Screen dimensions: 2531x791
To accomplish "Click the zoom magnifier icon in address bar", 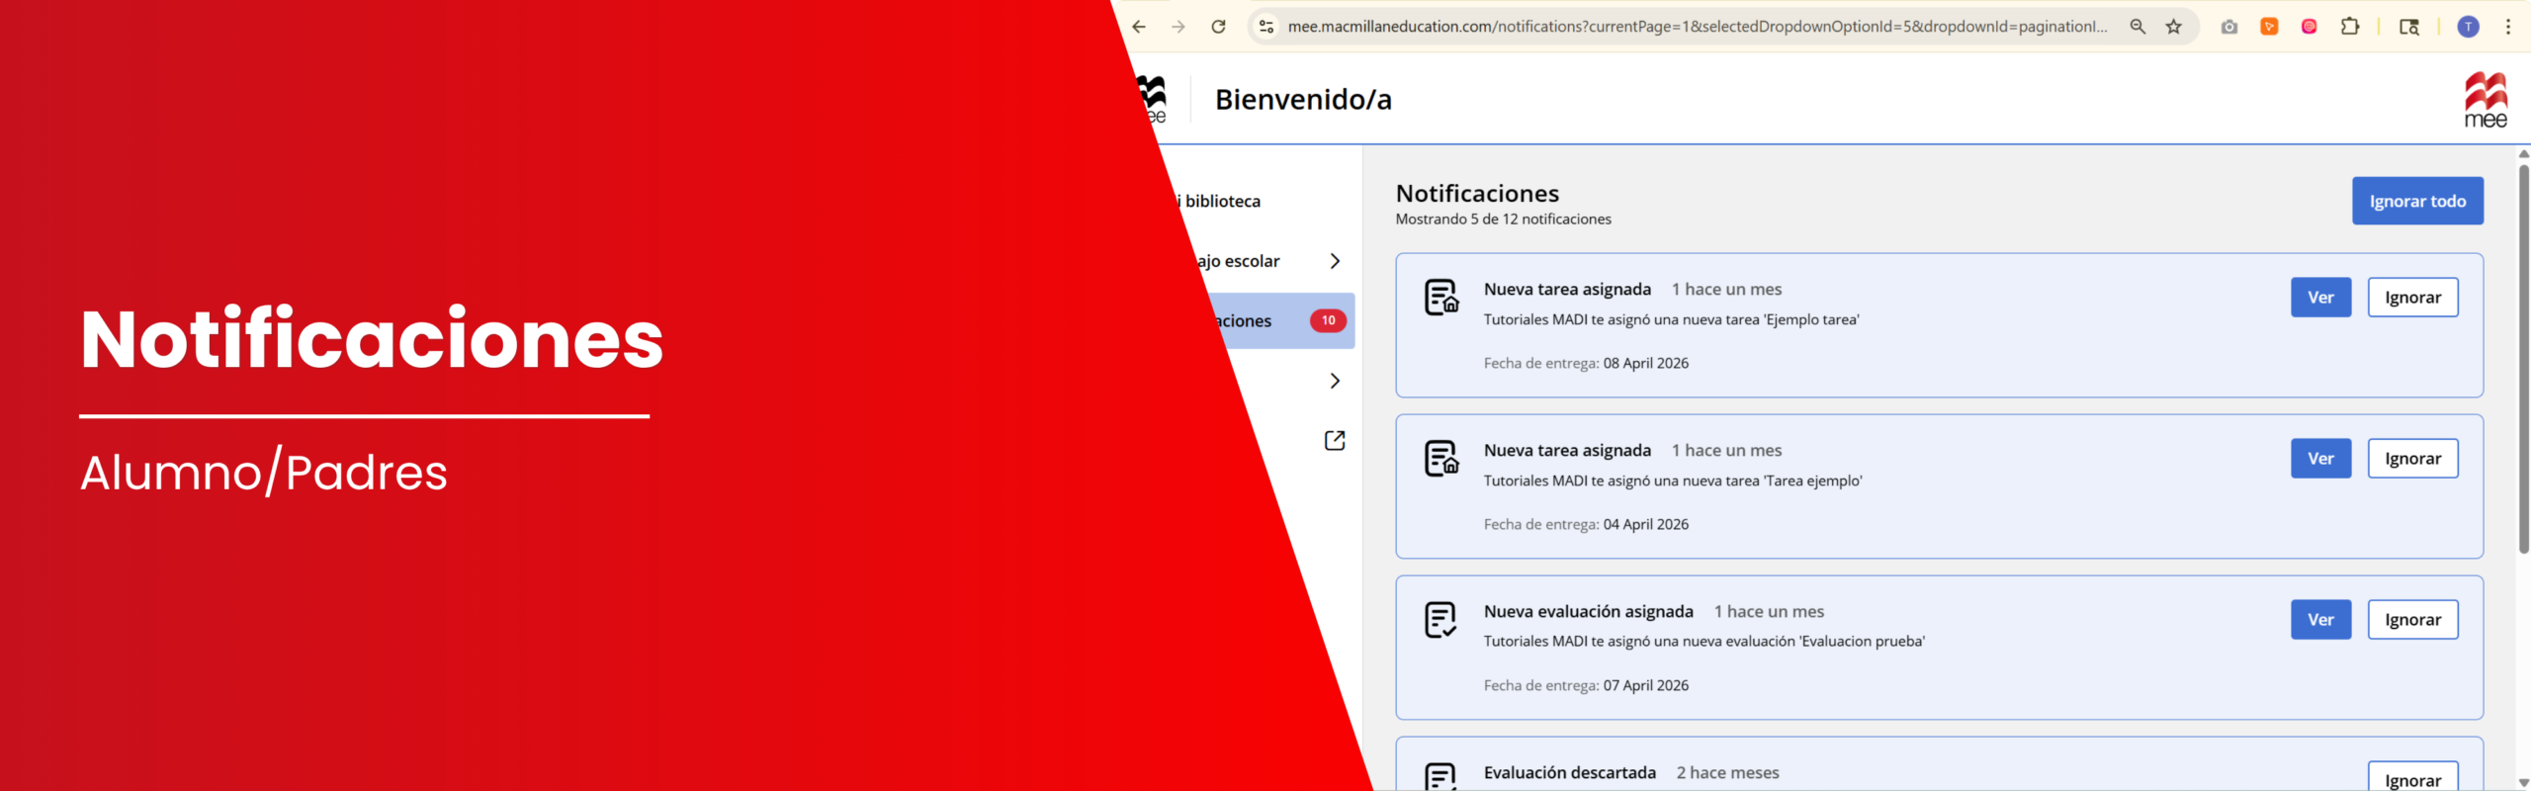I will [x=2138, y=27].
